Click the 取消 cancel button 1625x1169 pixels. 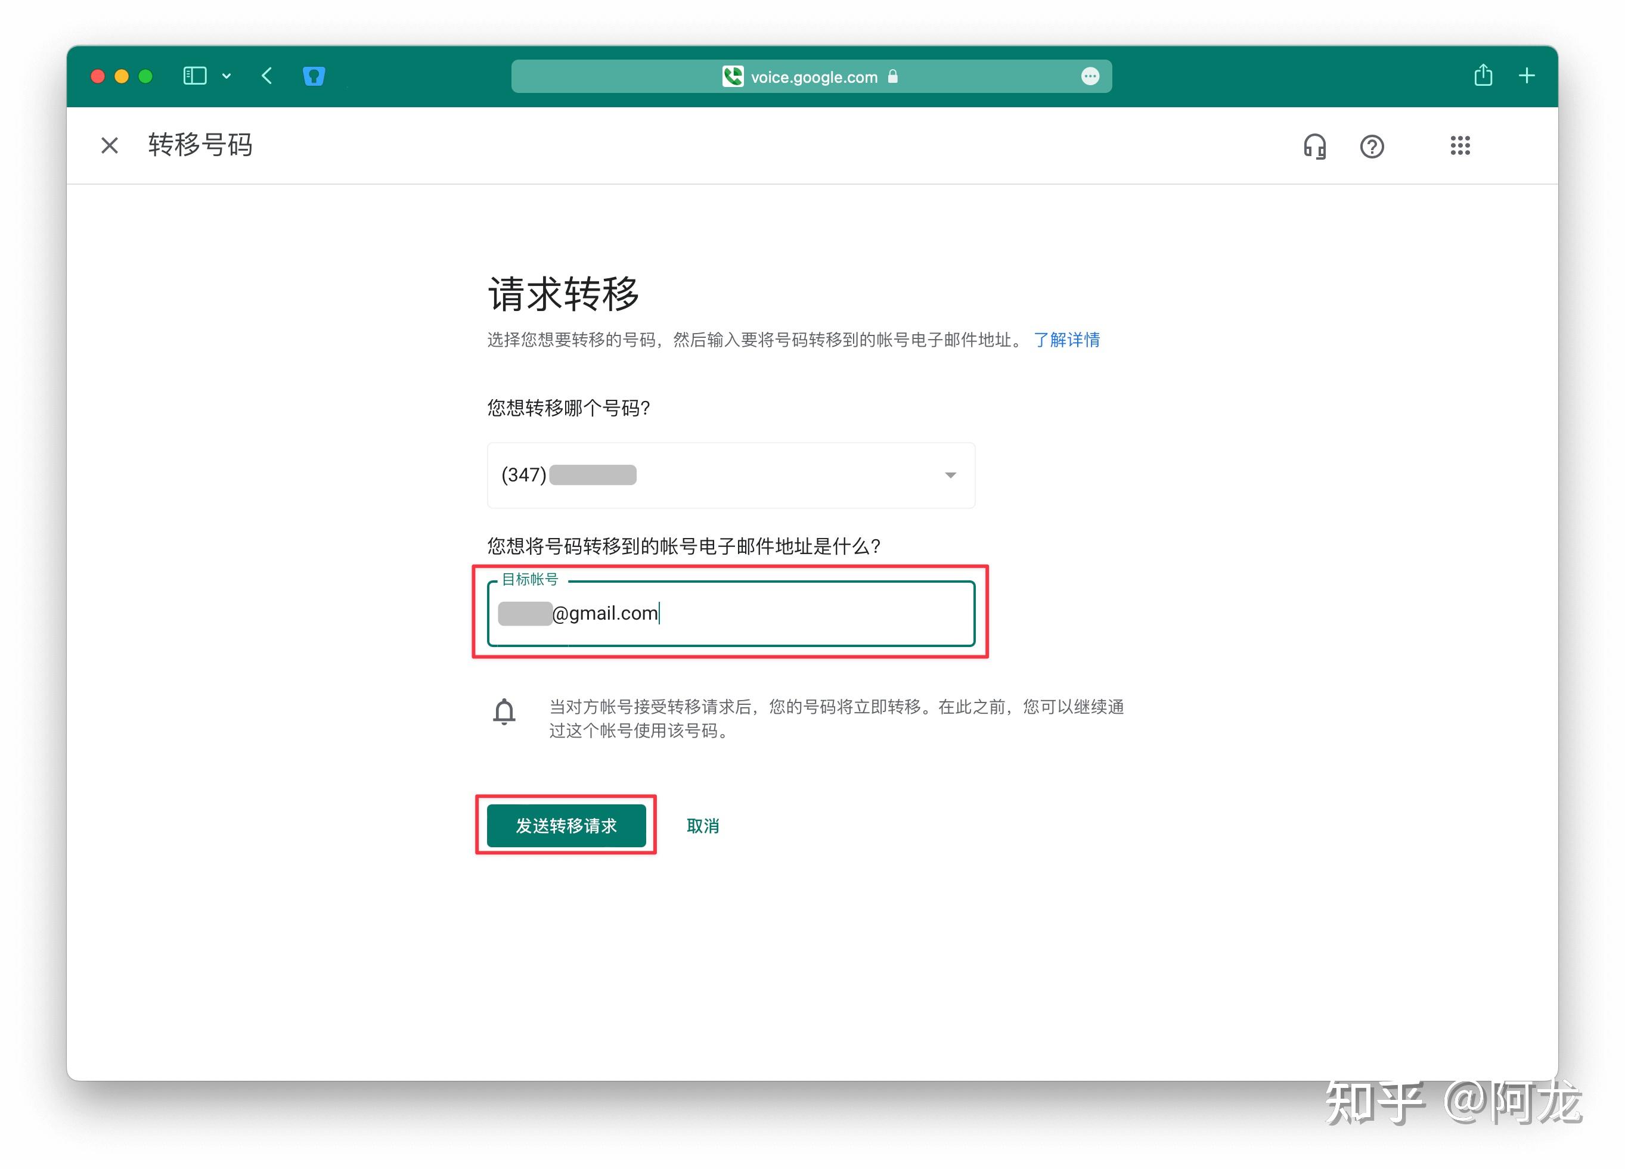pyautogui.click(x=702, y=826)
